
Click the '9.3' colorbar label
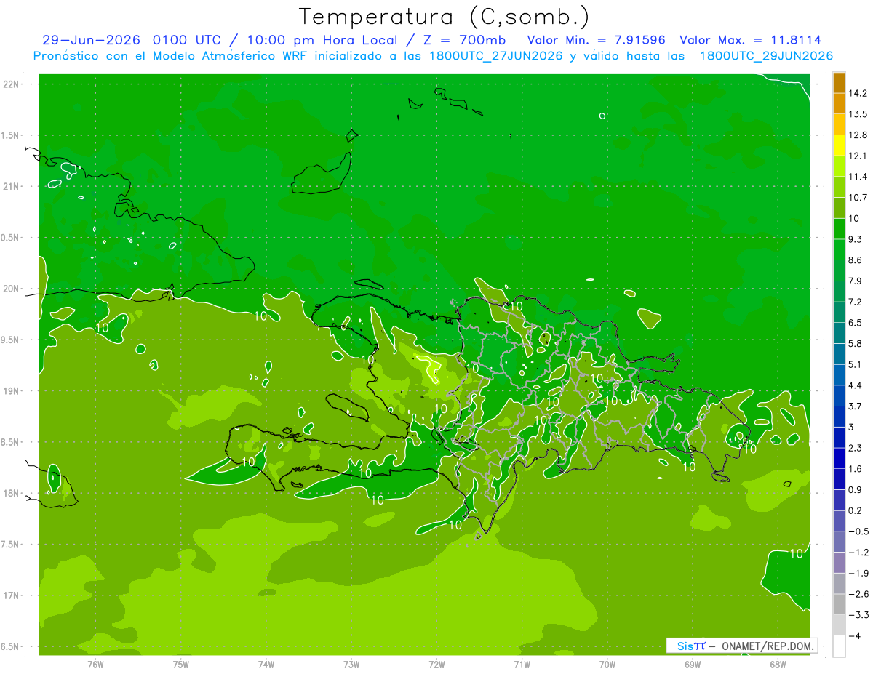(x=856, y=239)
